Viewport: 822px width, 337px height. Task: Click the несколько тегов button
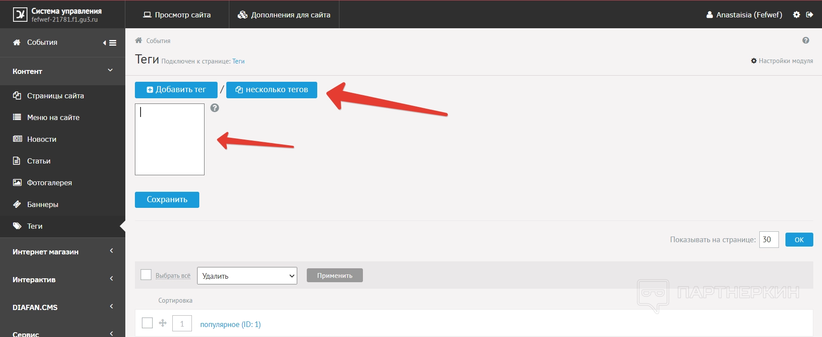tap(272, 90)
